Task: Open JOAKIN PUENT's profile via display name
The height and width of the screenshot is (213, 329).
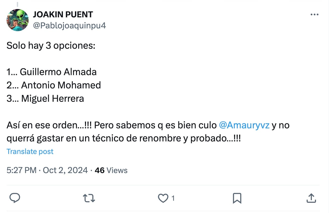Action: pyautogui.click(x=63, y=15)
